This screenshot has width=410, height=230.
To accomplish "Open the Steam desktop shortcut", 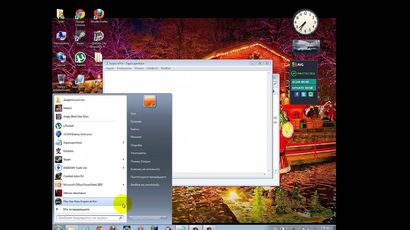I will point(80,38).
